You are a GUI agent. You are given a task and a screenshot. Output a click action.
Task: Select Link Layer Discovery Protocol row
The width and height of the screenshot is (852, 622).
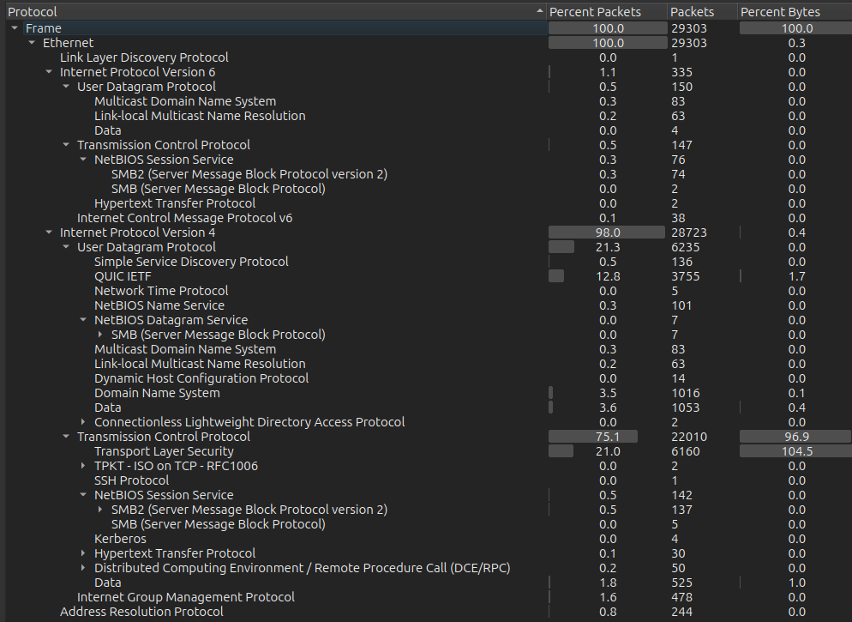coord(144,57)
